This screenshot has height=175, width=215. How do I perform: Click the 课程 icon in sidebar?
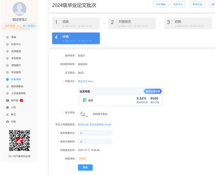[7, 37]
